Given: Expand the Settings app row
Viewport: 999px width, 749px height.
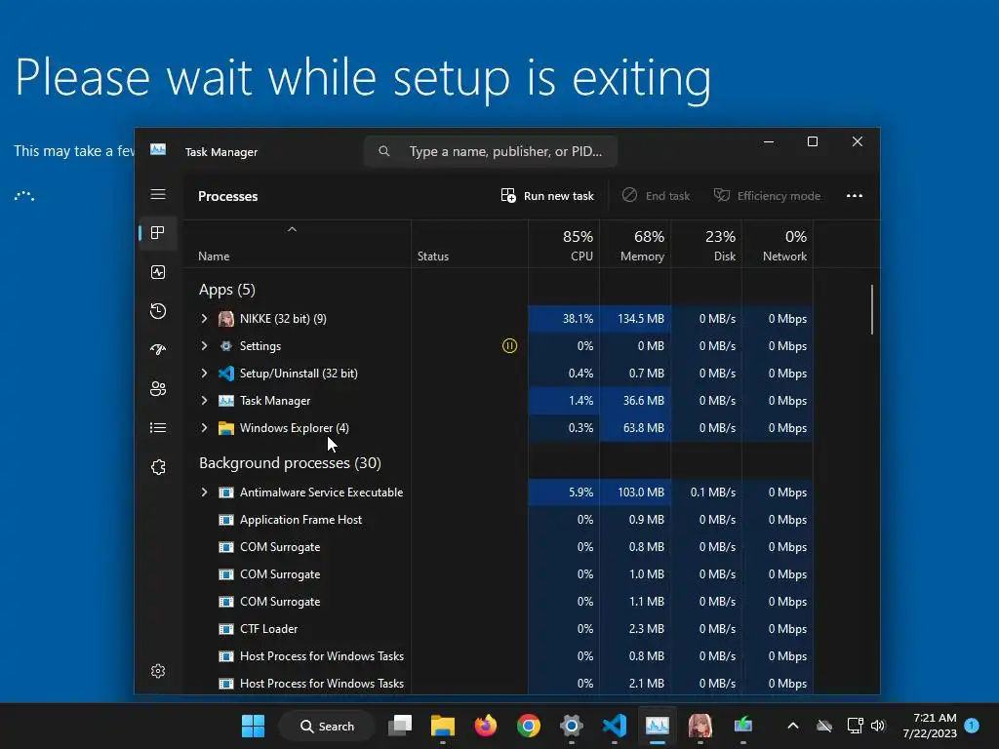Looking at the screenshot, I should point(204,346).
